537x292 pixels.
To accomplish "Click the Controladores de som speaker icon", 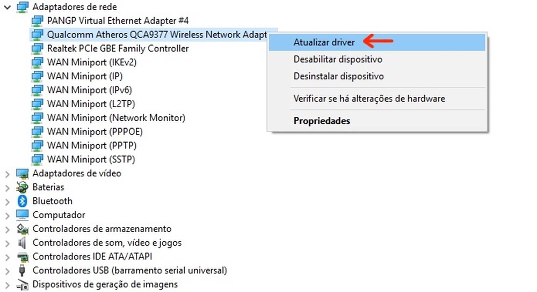I will click(x=22, y=243).
